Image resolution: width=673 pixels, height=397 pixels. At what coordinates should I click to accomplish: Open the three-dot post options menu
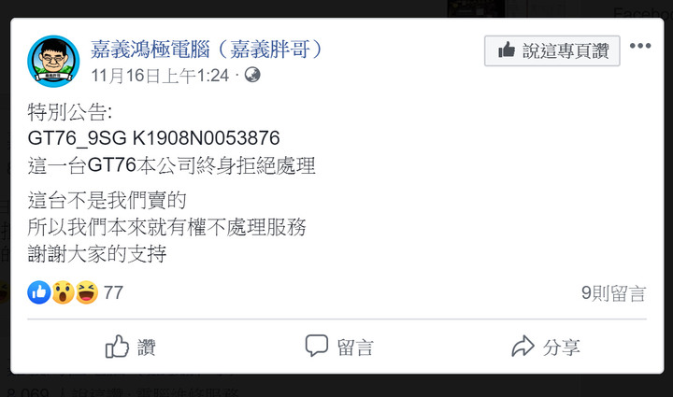click(640, 46)
